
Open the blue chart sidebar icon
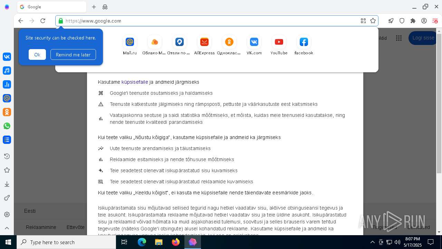tap(7, 84)
